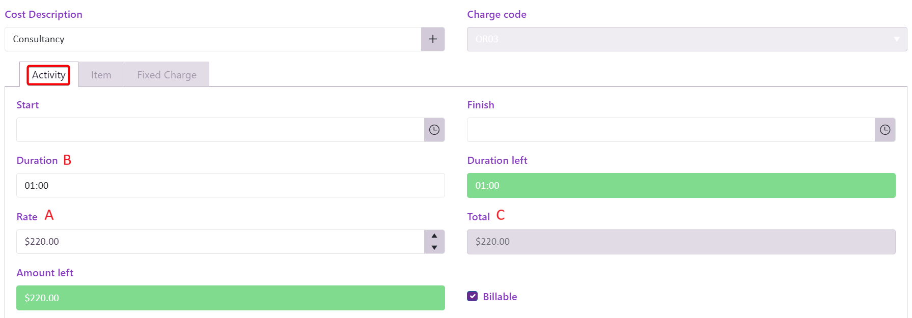Select the Fixed Charge tab
The width and height of the screenshot is (912, 318).
tap(167, 75)
